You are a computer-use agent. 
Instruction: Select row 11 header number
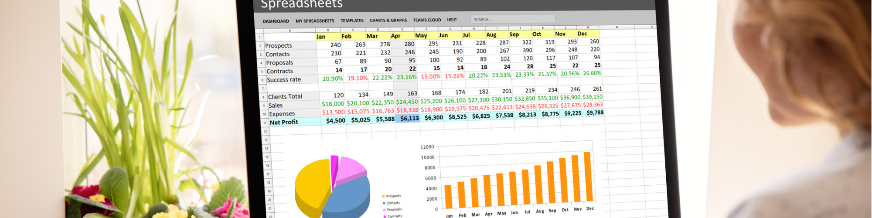coord(265,123)
